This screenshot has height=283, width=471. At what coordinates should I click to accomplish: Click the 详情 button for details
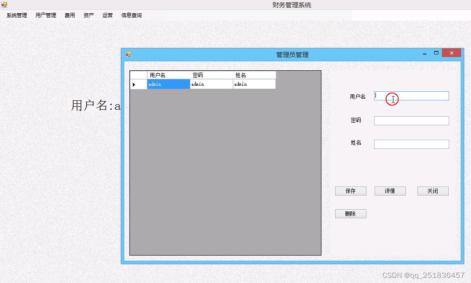390,191
